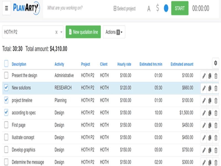Sort by Description column

[x=19, y=64]
